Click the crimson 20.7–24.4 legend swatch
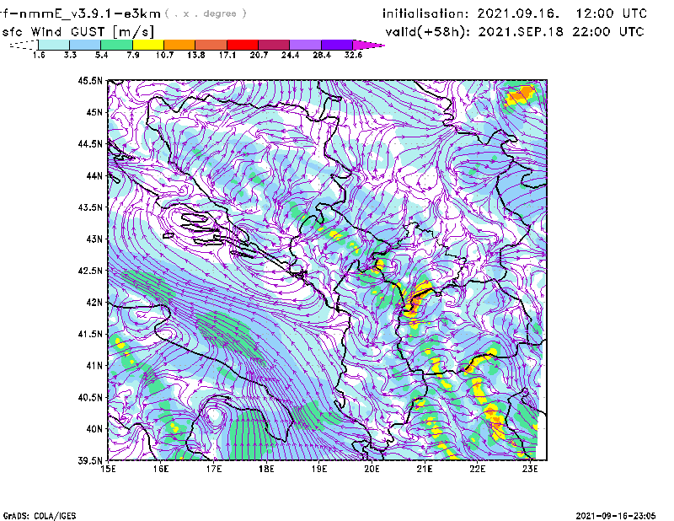This screenshot has height=521, width=674. tap(274, 45)
